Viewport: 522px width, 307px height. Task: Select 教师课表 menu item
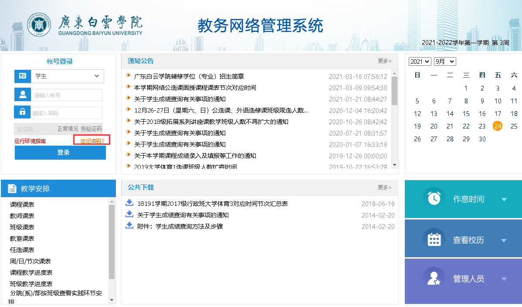click(x=22, y=216)
